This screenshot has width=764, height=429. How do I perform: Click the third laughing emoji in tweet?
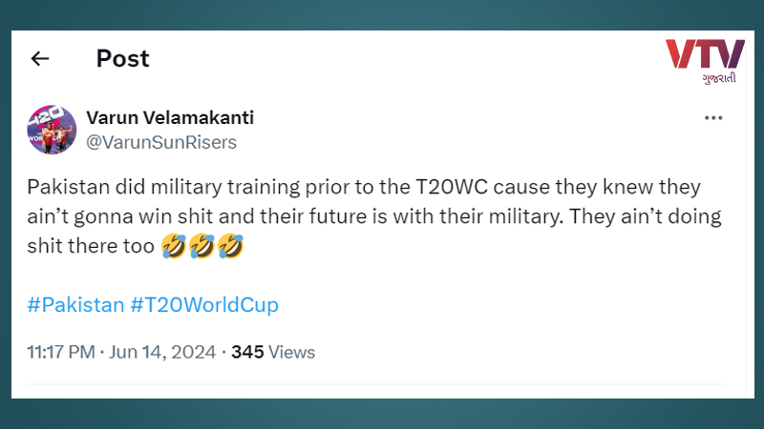[x=230, y=246]
